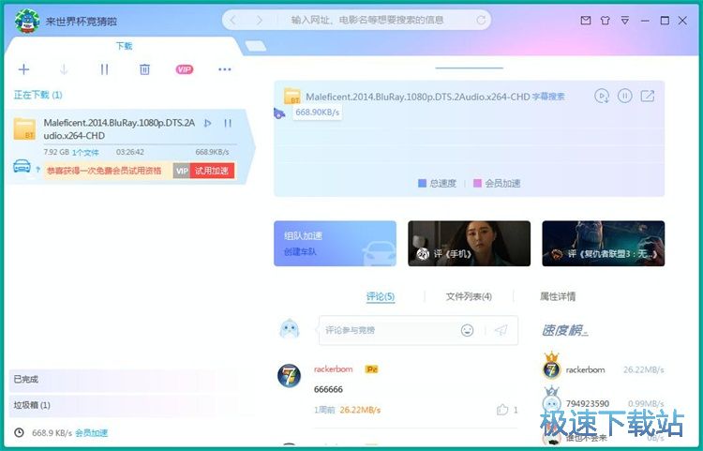This screenshot has width=703, height=451.
Task: Open the main menu dropdown in title bar
Action: 626,20
